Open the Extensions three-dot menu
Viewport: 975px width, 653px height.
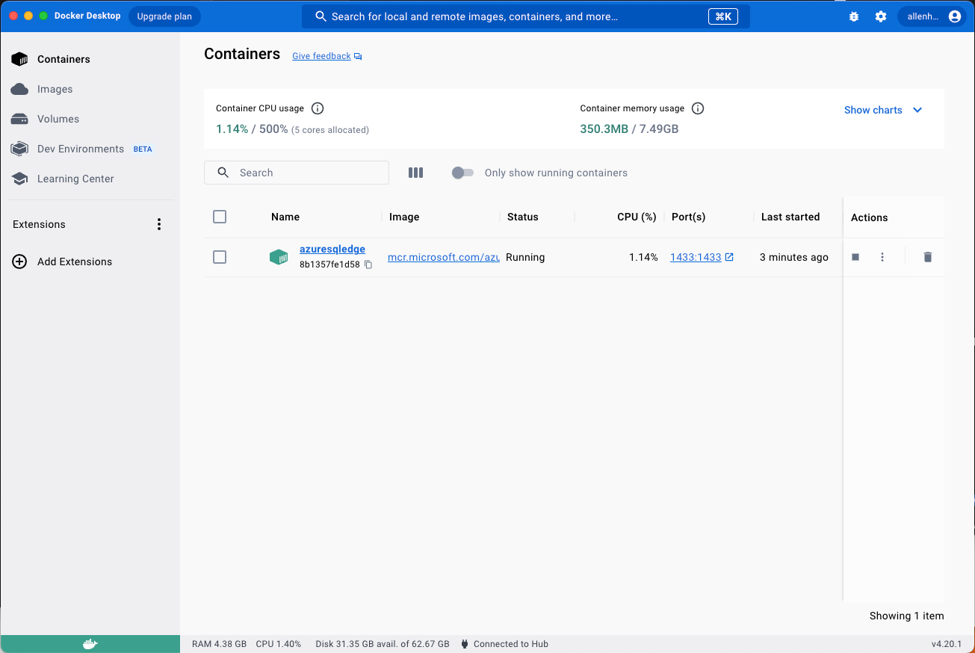point(158,224)
